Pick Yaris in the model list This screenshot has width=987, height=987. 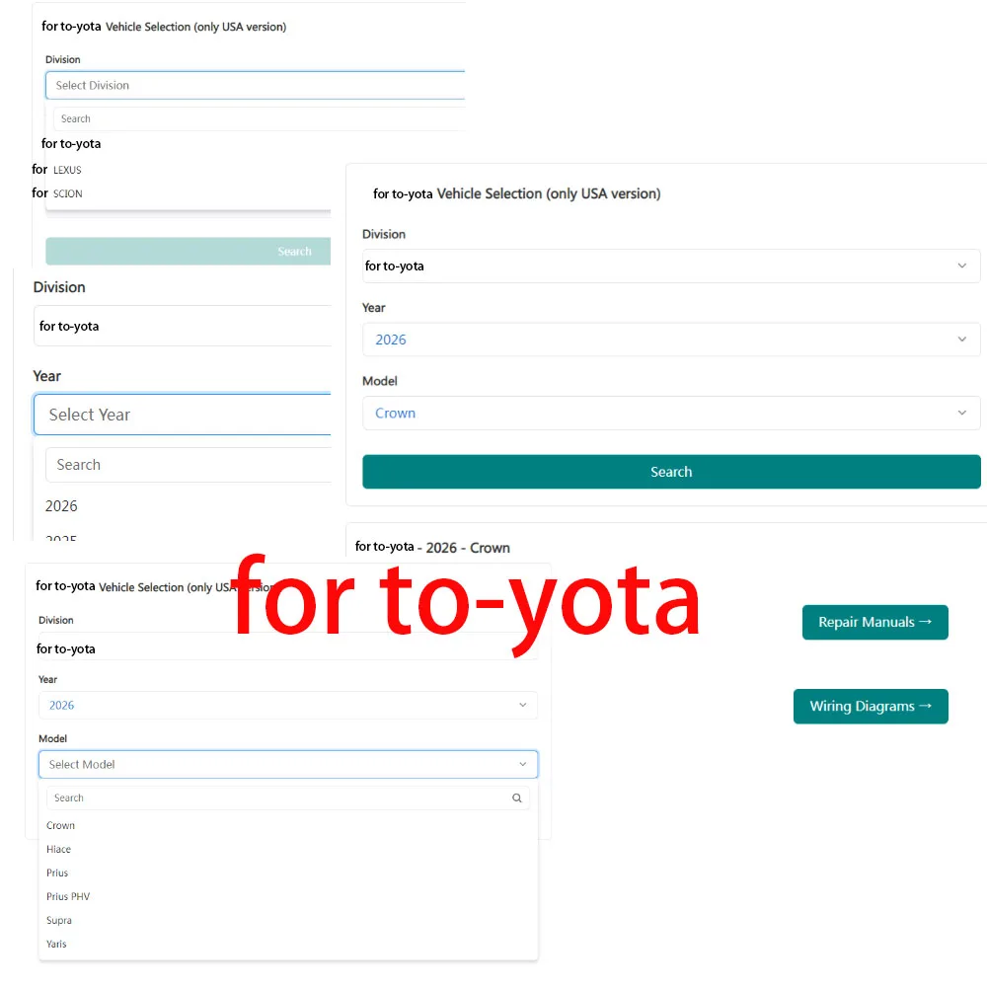pyautogui.click(x=57, y=945)
